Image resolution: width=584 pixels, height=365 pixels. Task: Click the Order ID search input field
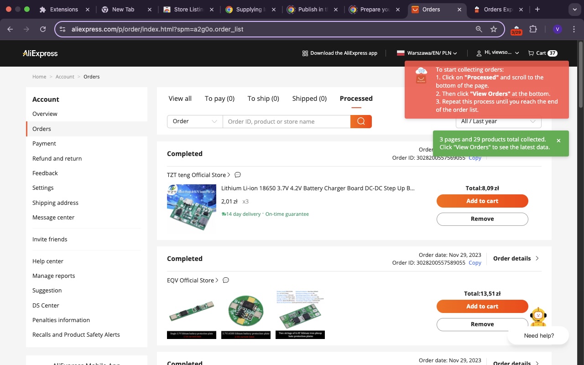287,121
